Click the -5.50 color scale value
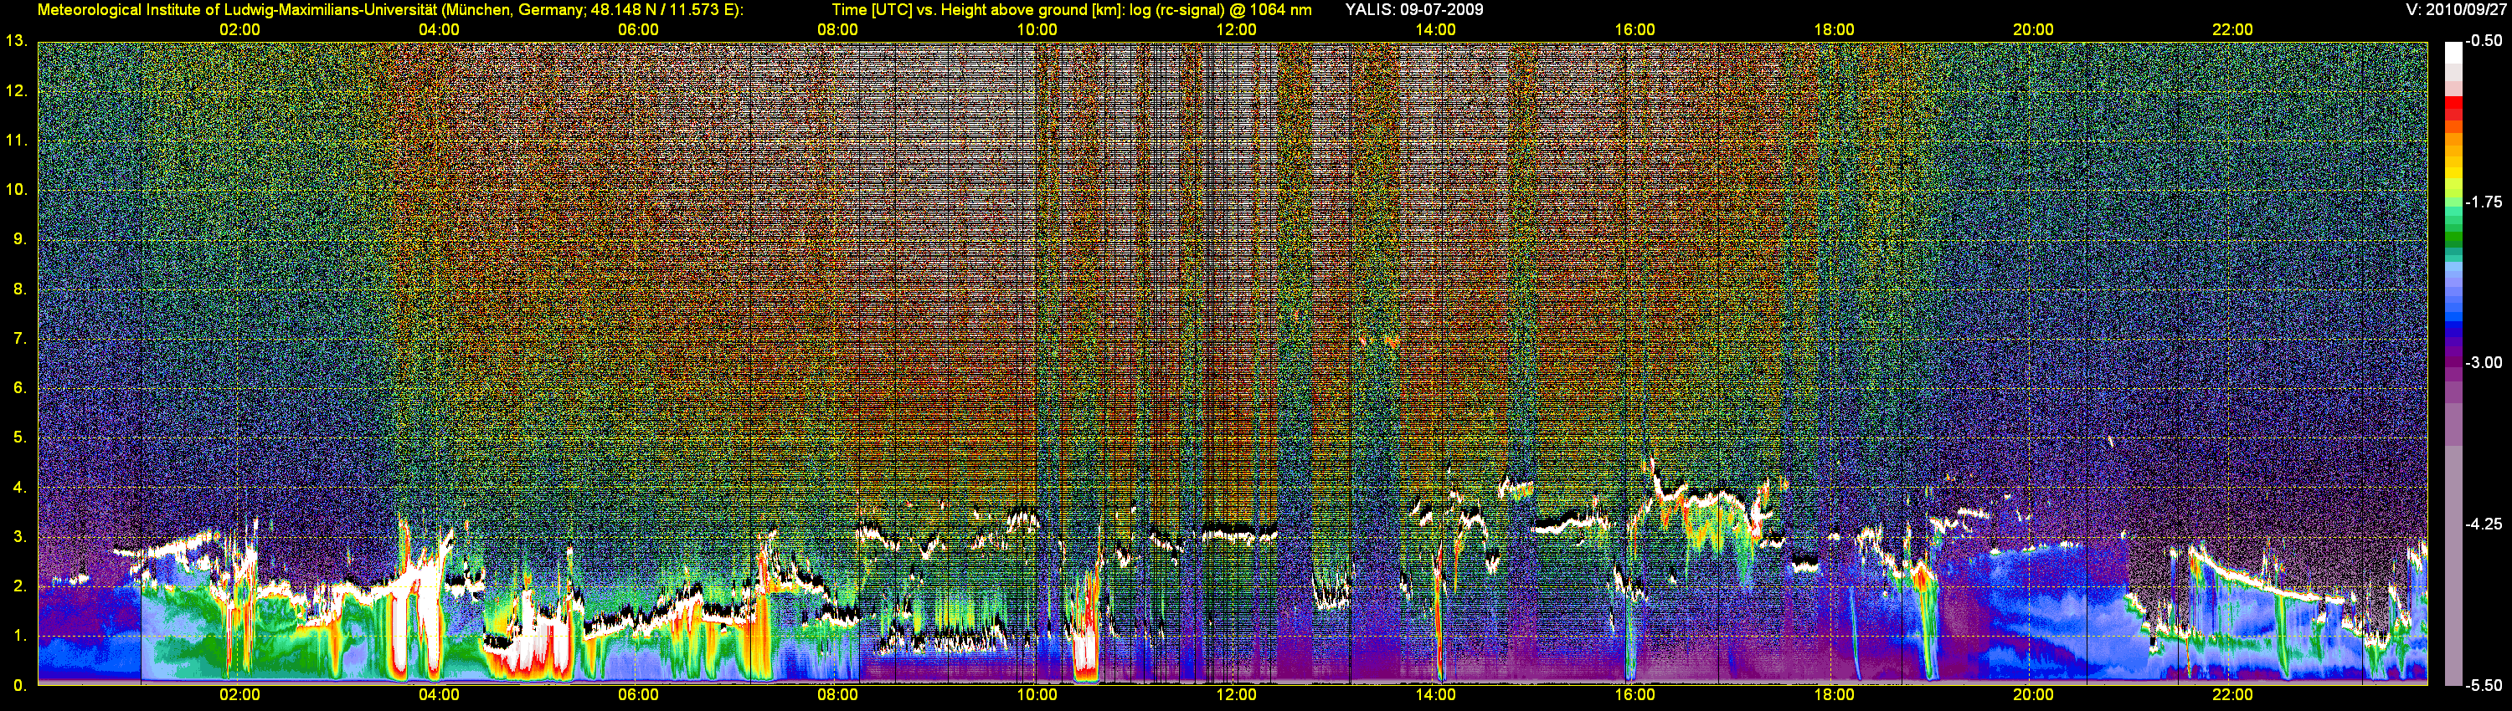The width and height of the screenshot is (2512, 711). (x=2484, y=686)
